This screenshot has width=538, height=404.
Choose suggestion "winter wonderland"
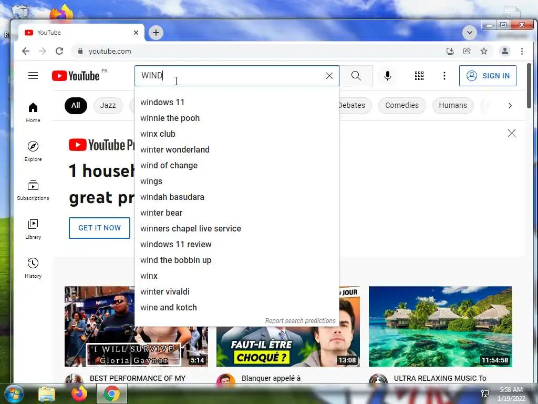(x=237, y=150)
